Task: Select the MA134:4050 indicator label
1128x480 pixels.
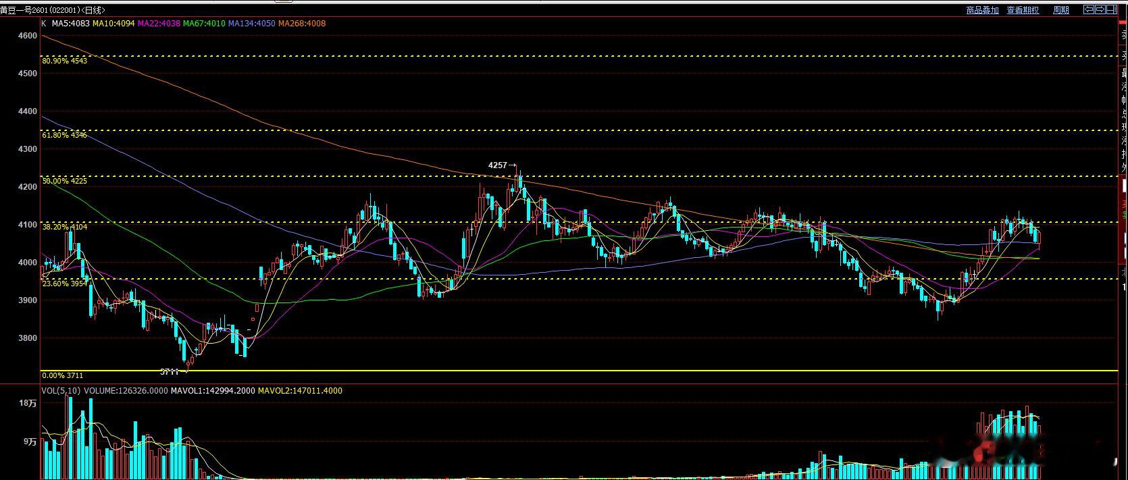Action: click(251, 24)
